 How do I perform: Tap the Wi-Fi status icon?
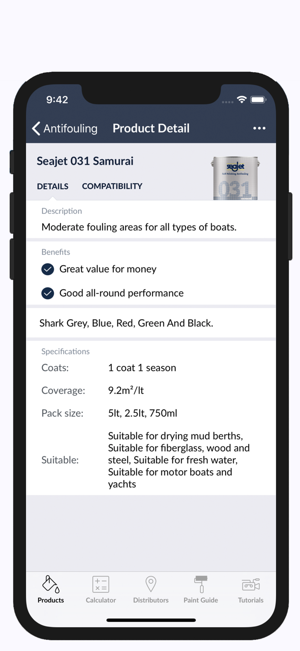242,100
